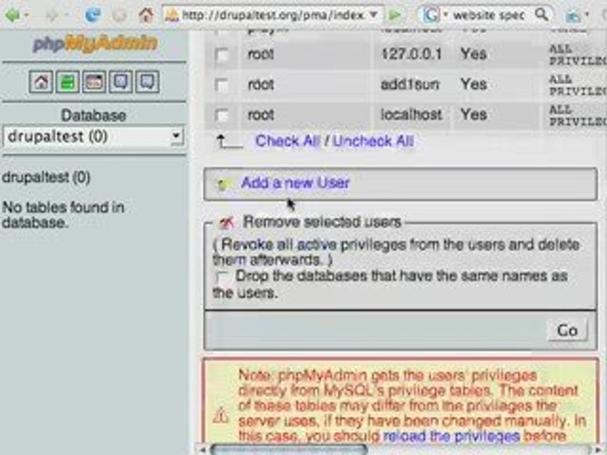
Task: Open the URL history dropdown arrow
Action: (x=373, y=15)
